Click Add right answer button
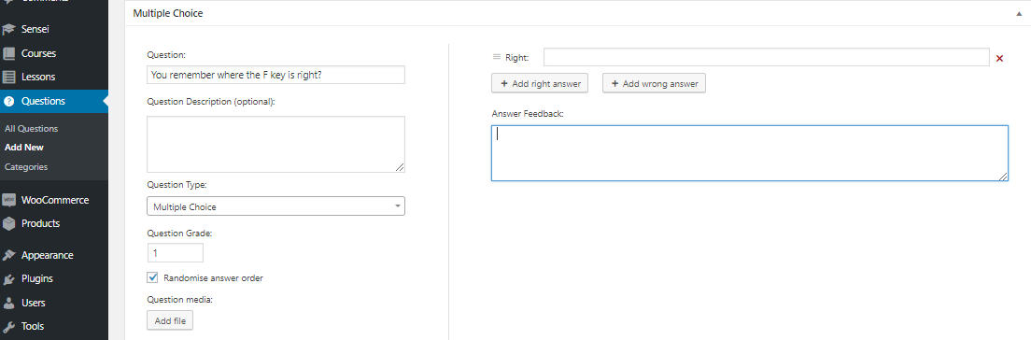This screenshot has width=1031, height=340. click(x=540, y=83)
